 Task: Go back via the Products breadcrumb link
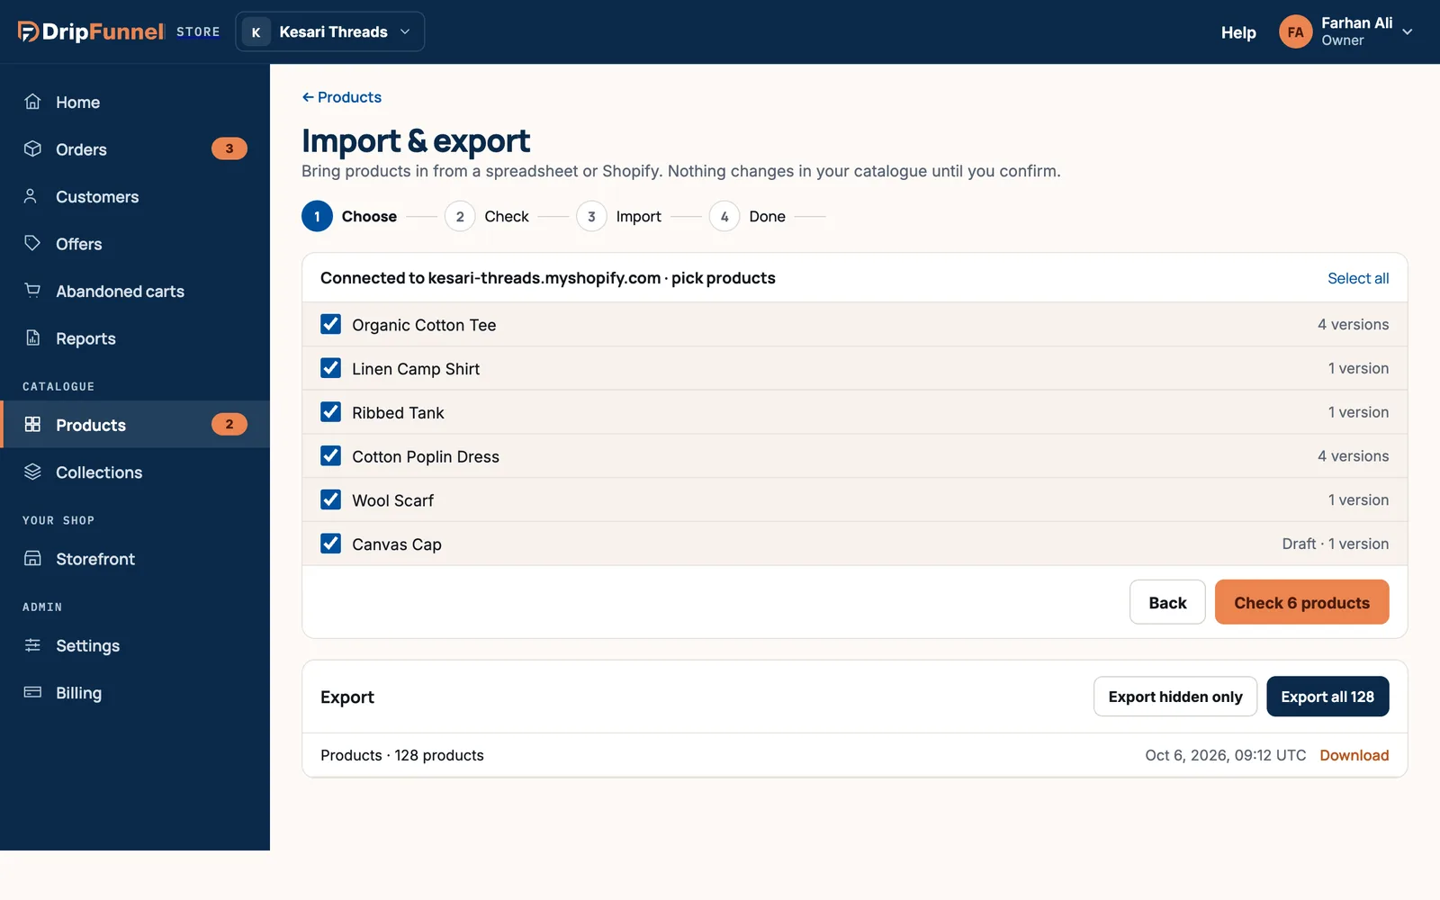(342, 97)
